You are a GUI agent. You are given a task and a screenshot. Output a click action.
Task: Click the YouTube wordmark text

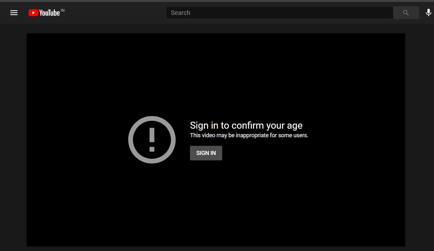[49, 13]
